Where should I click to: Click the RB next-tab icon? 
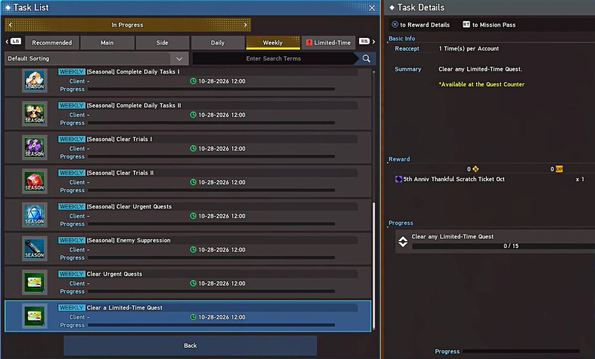[364, 43]
